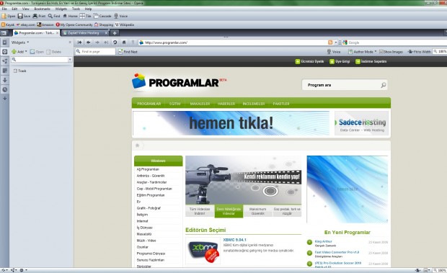Open the home page via the house icon
This screenshot has height=273, width=447.
click(x=124, y=42)
